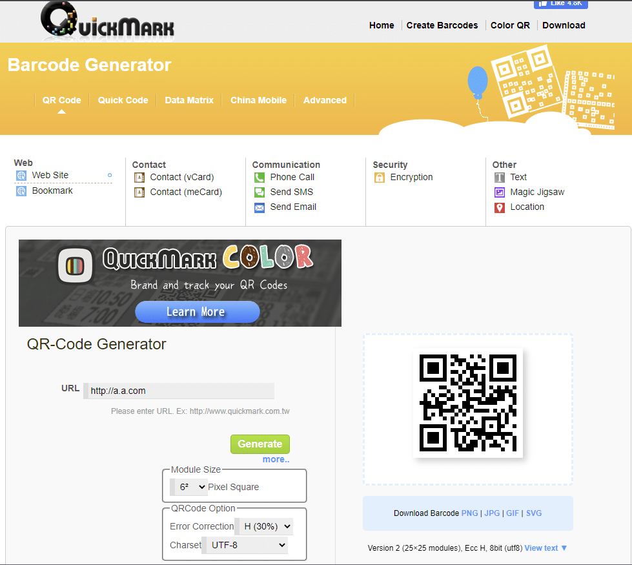Select the QR Code tab
The width and height of the screenshot is (632, 565).
pyautogui.click(x=62, y=101)
